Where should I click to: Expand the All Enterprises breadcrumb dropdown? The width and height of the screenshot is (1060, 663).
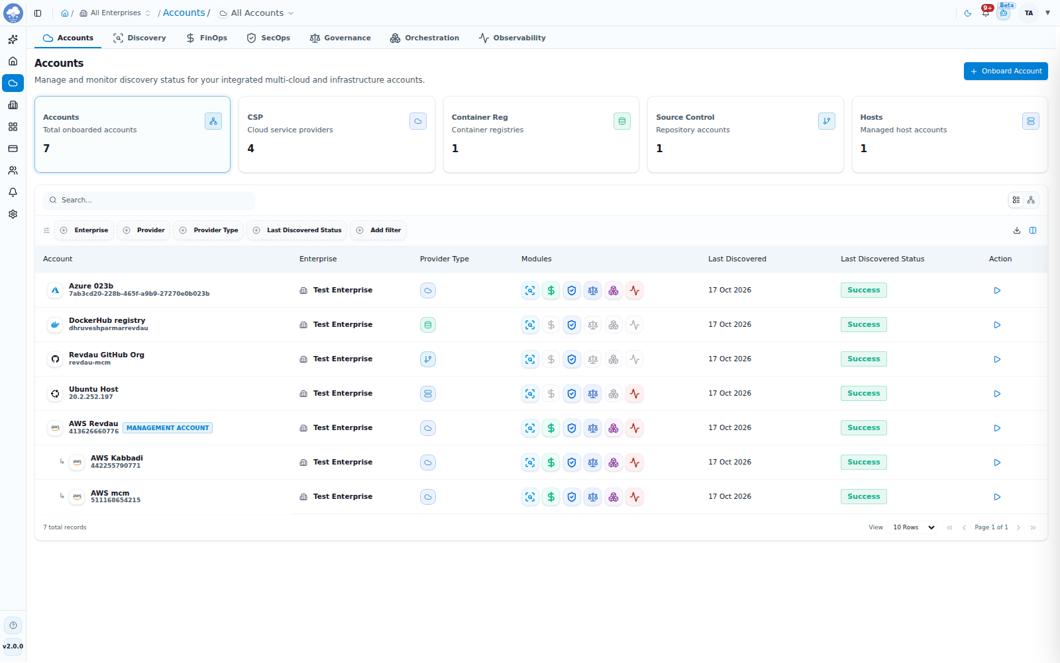(x=115, y=13)
